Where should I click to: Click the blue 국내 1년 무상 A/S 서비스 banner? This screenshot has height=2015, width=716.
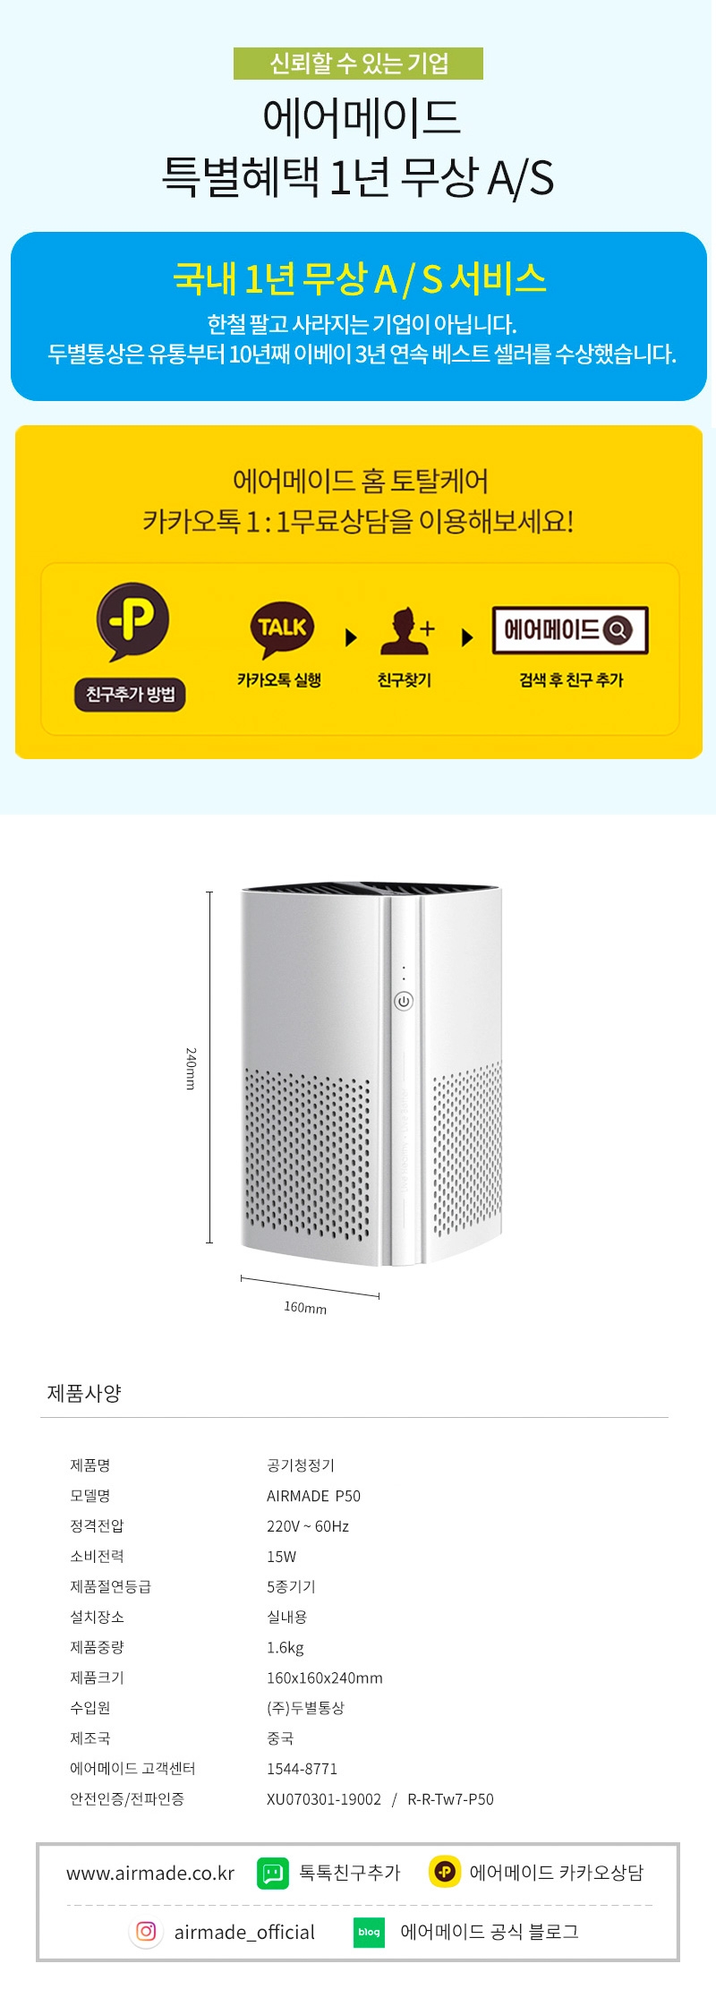[x=359, y=316]
